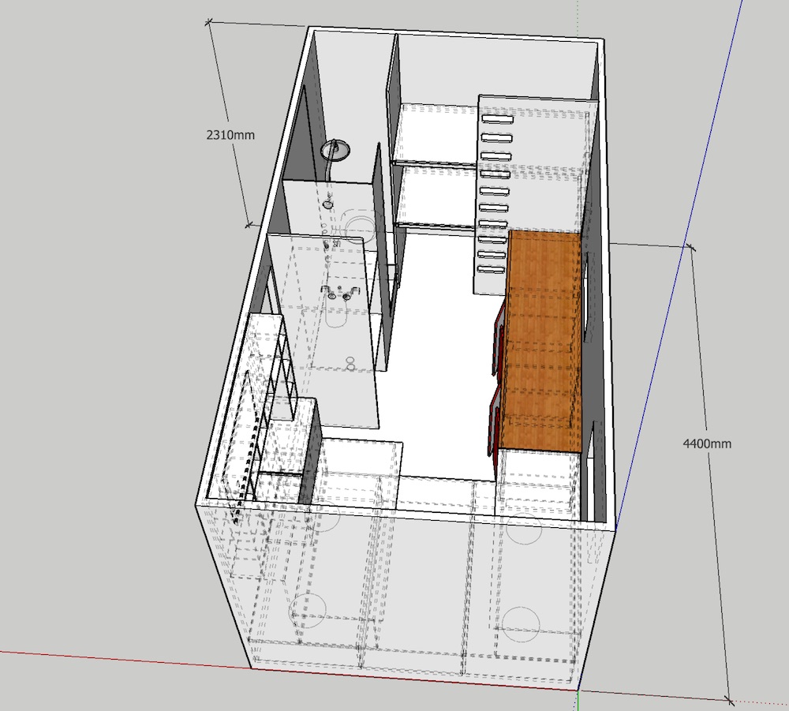Select the upper red cabinet door

499,339
